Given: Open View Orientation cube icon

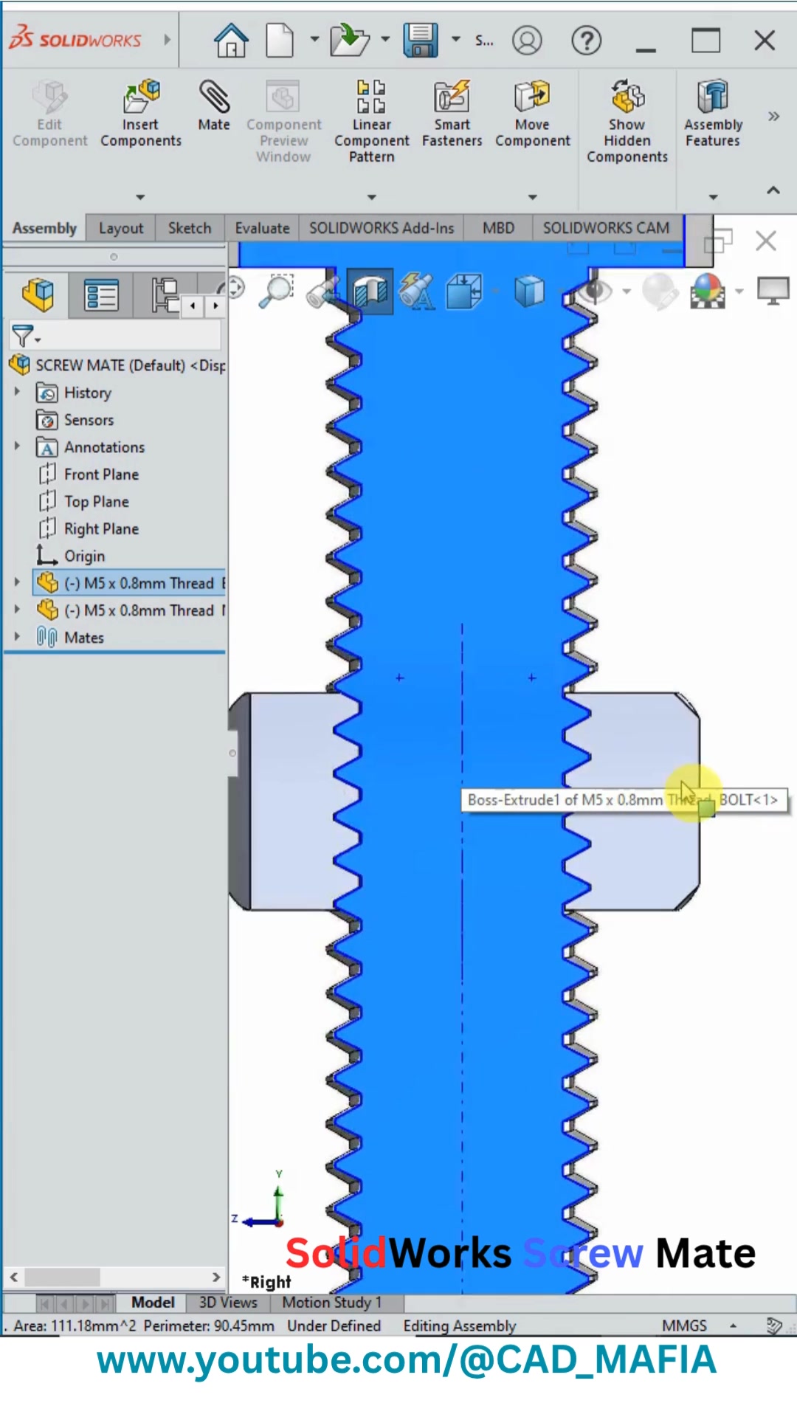Looking at the screenshot, I should [x=464, y=291].
